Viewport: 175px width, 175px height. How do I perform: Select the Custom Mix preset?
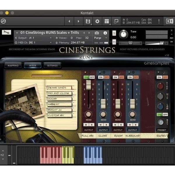[59, 116]
